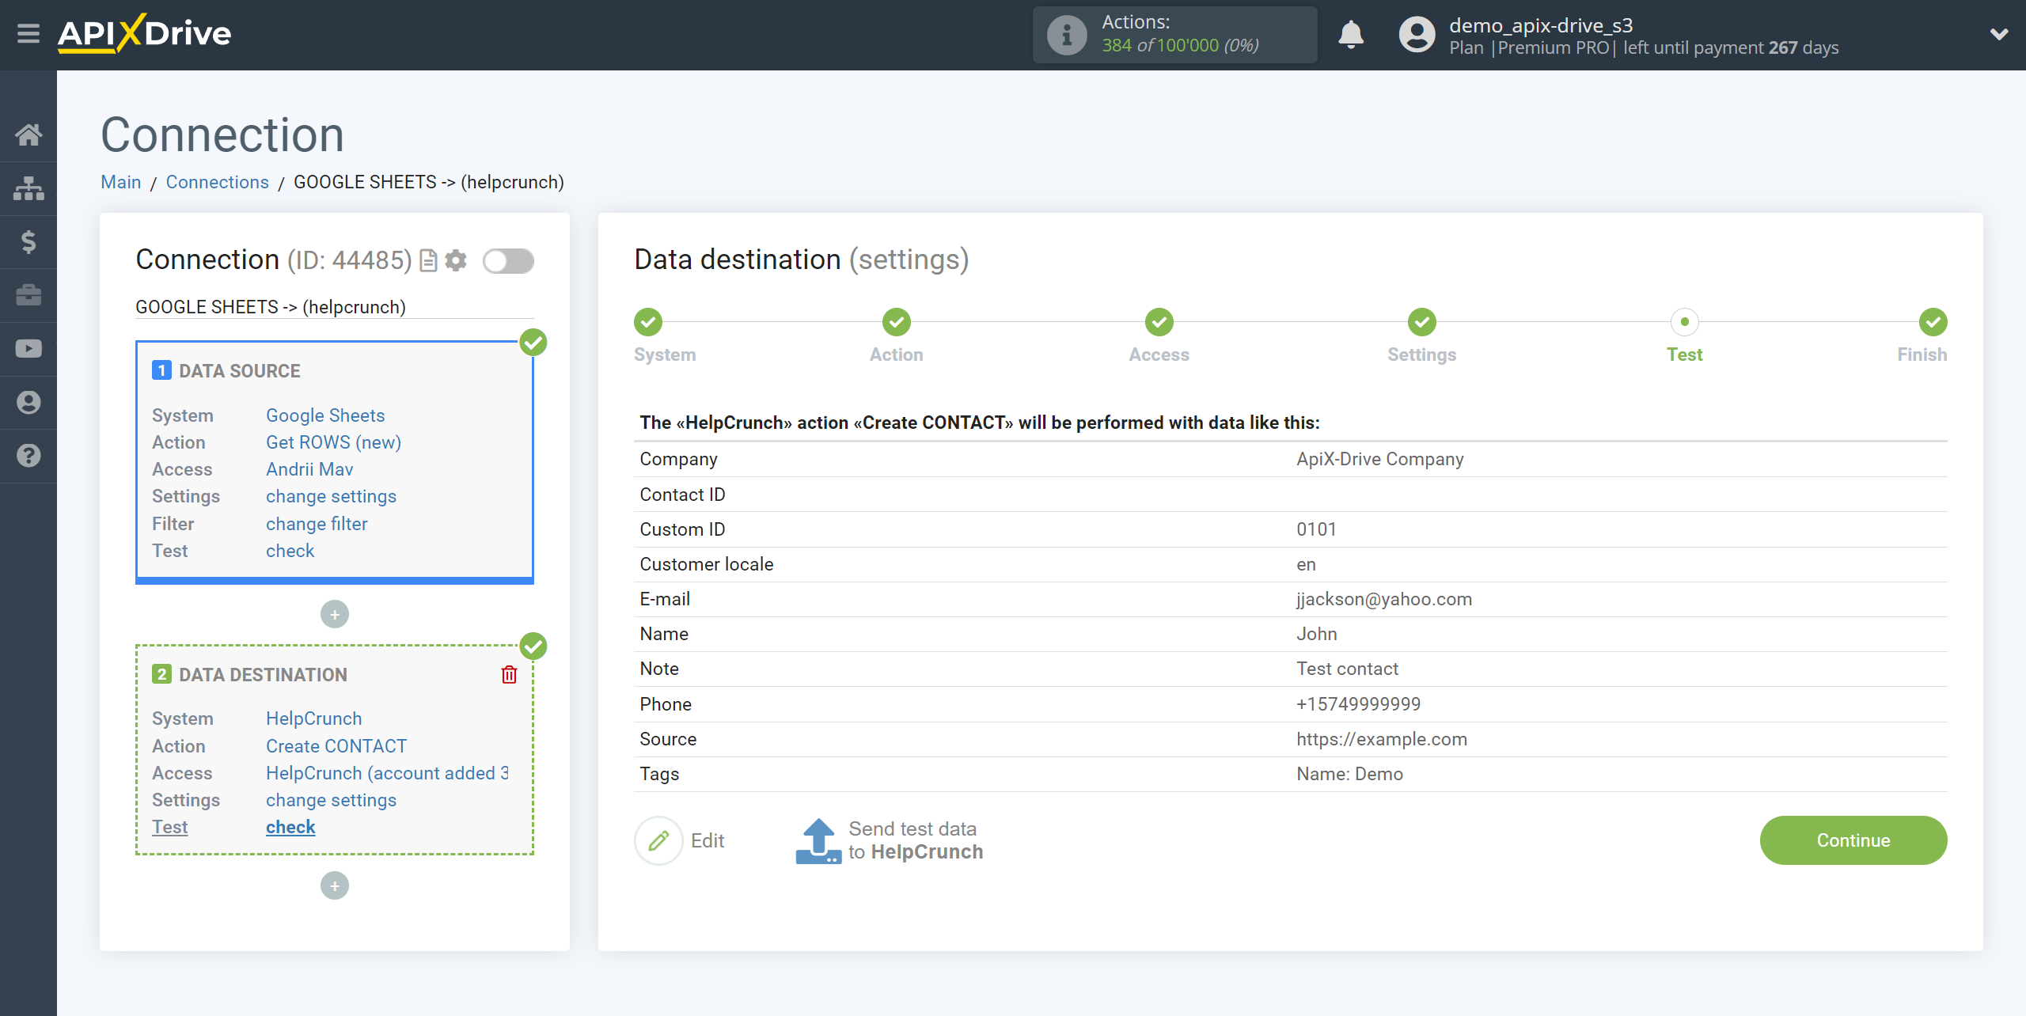Toggle the connection enable/disable switch
The image size is (2026, 1016).
click(508, 260)
